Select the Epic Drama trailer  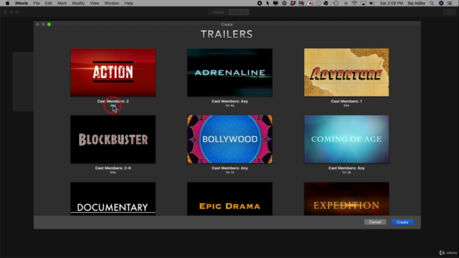coord(229,199)
